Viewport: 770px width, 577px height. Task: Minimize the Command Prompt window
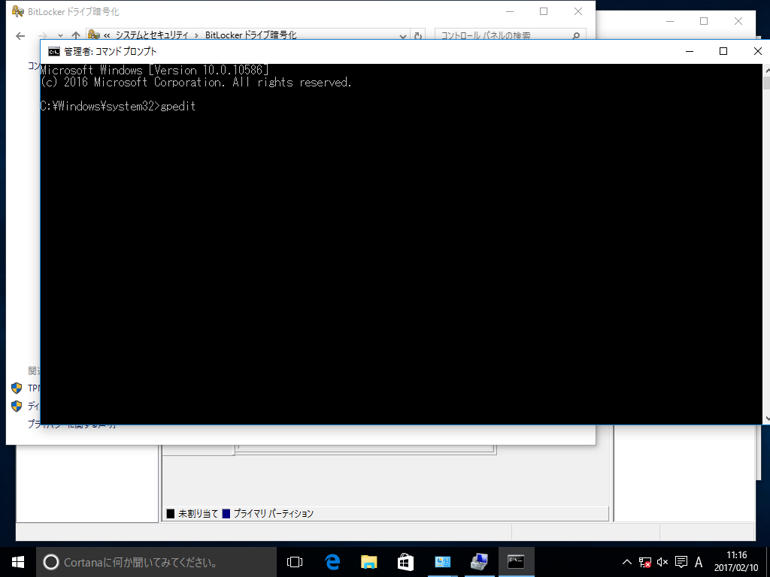690,52
